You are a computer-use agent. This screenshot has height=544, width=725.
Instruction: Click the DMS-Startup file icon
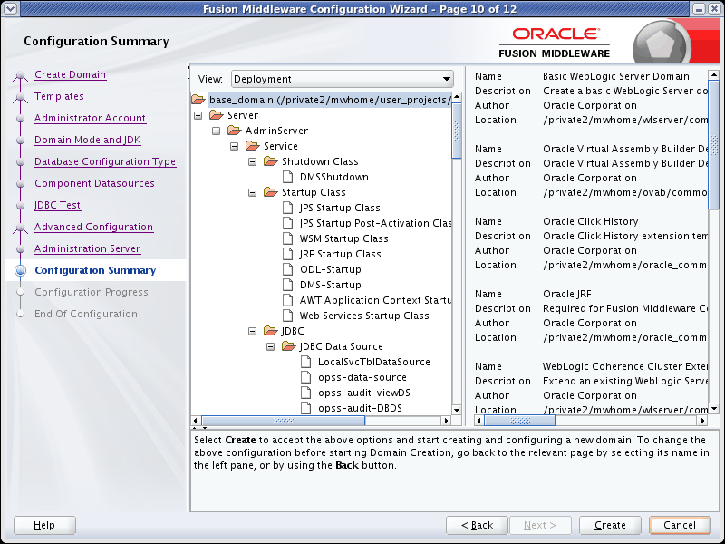point(287,285)
